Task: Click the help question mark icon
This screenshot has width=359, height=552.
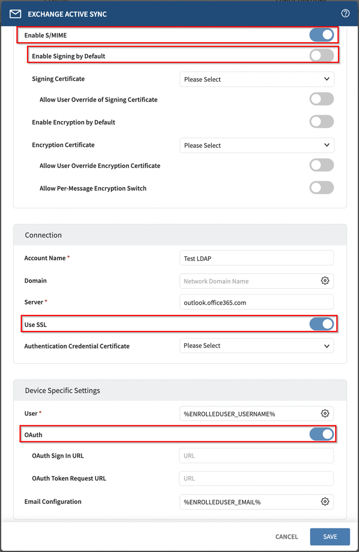Action: point(345,13)
